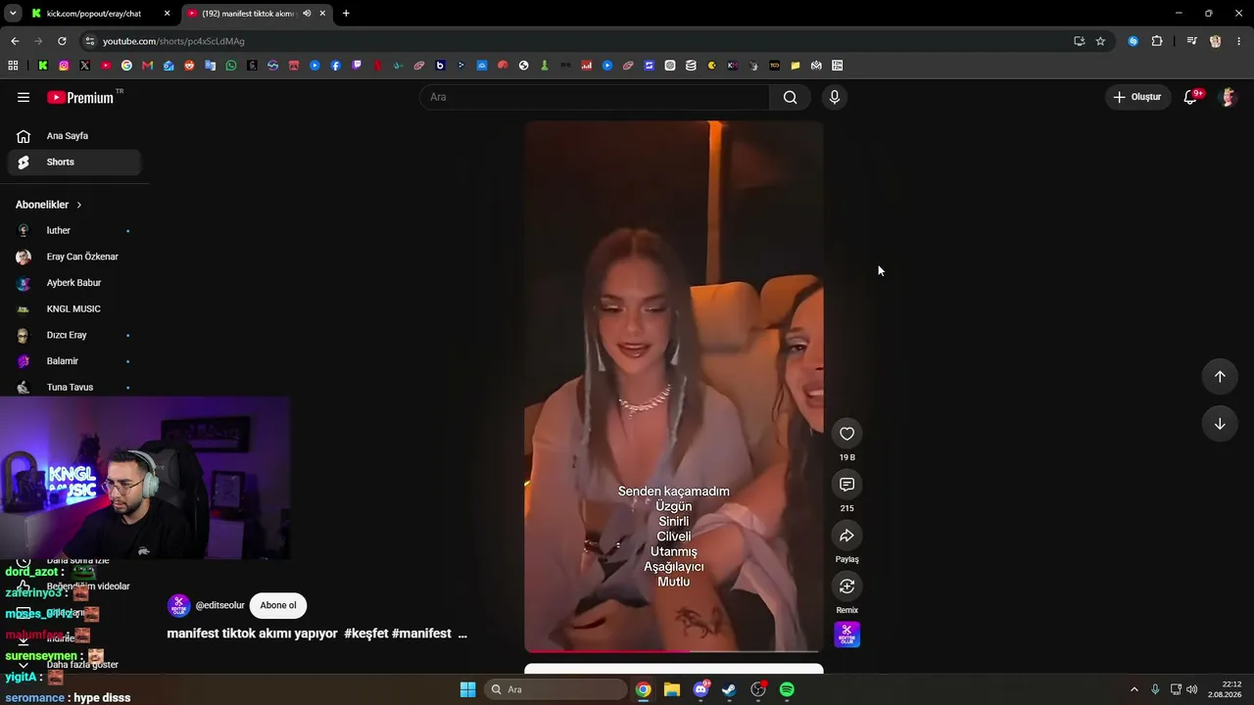Open the Kick bookmark in bookmarks bar

43,66
